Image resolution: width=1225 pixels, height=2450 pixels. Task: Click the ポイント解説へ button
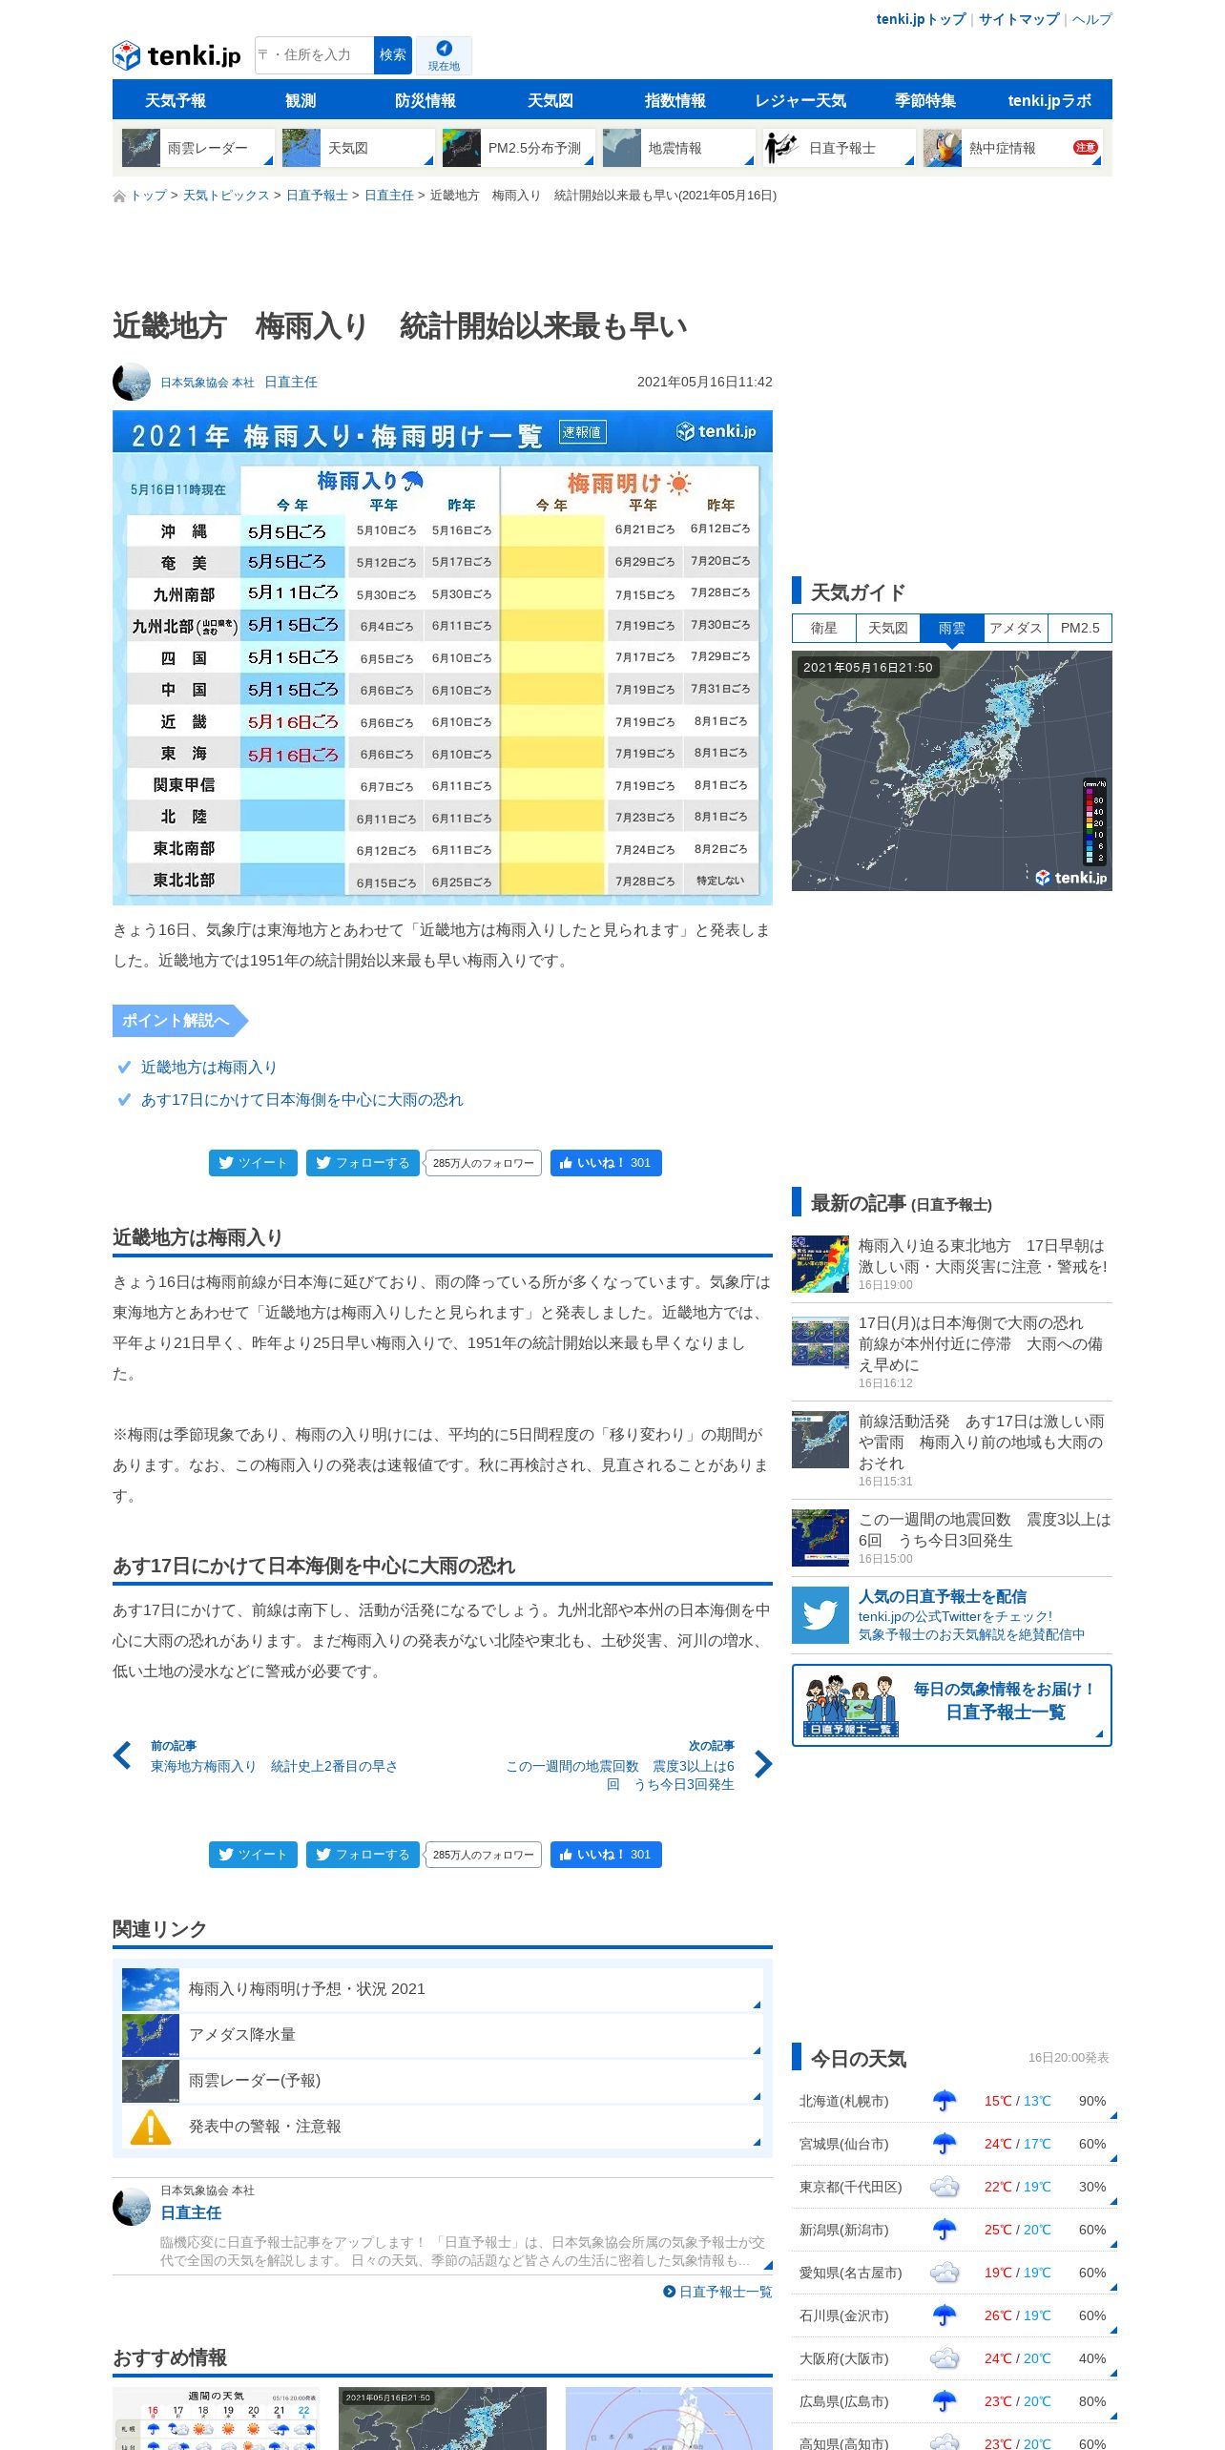(x=179, y=1021)
